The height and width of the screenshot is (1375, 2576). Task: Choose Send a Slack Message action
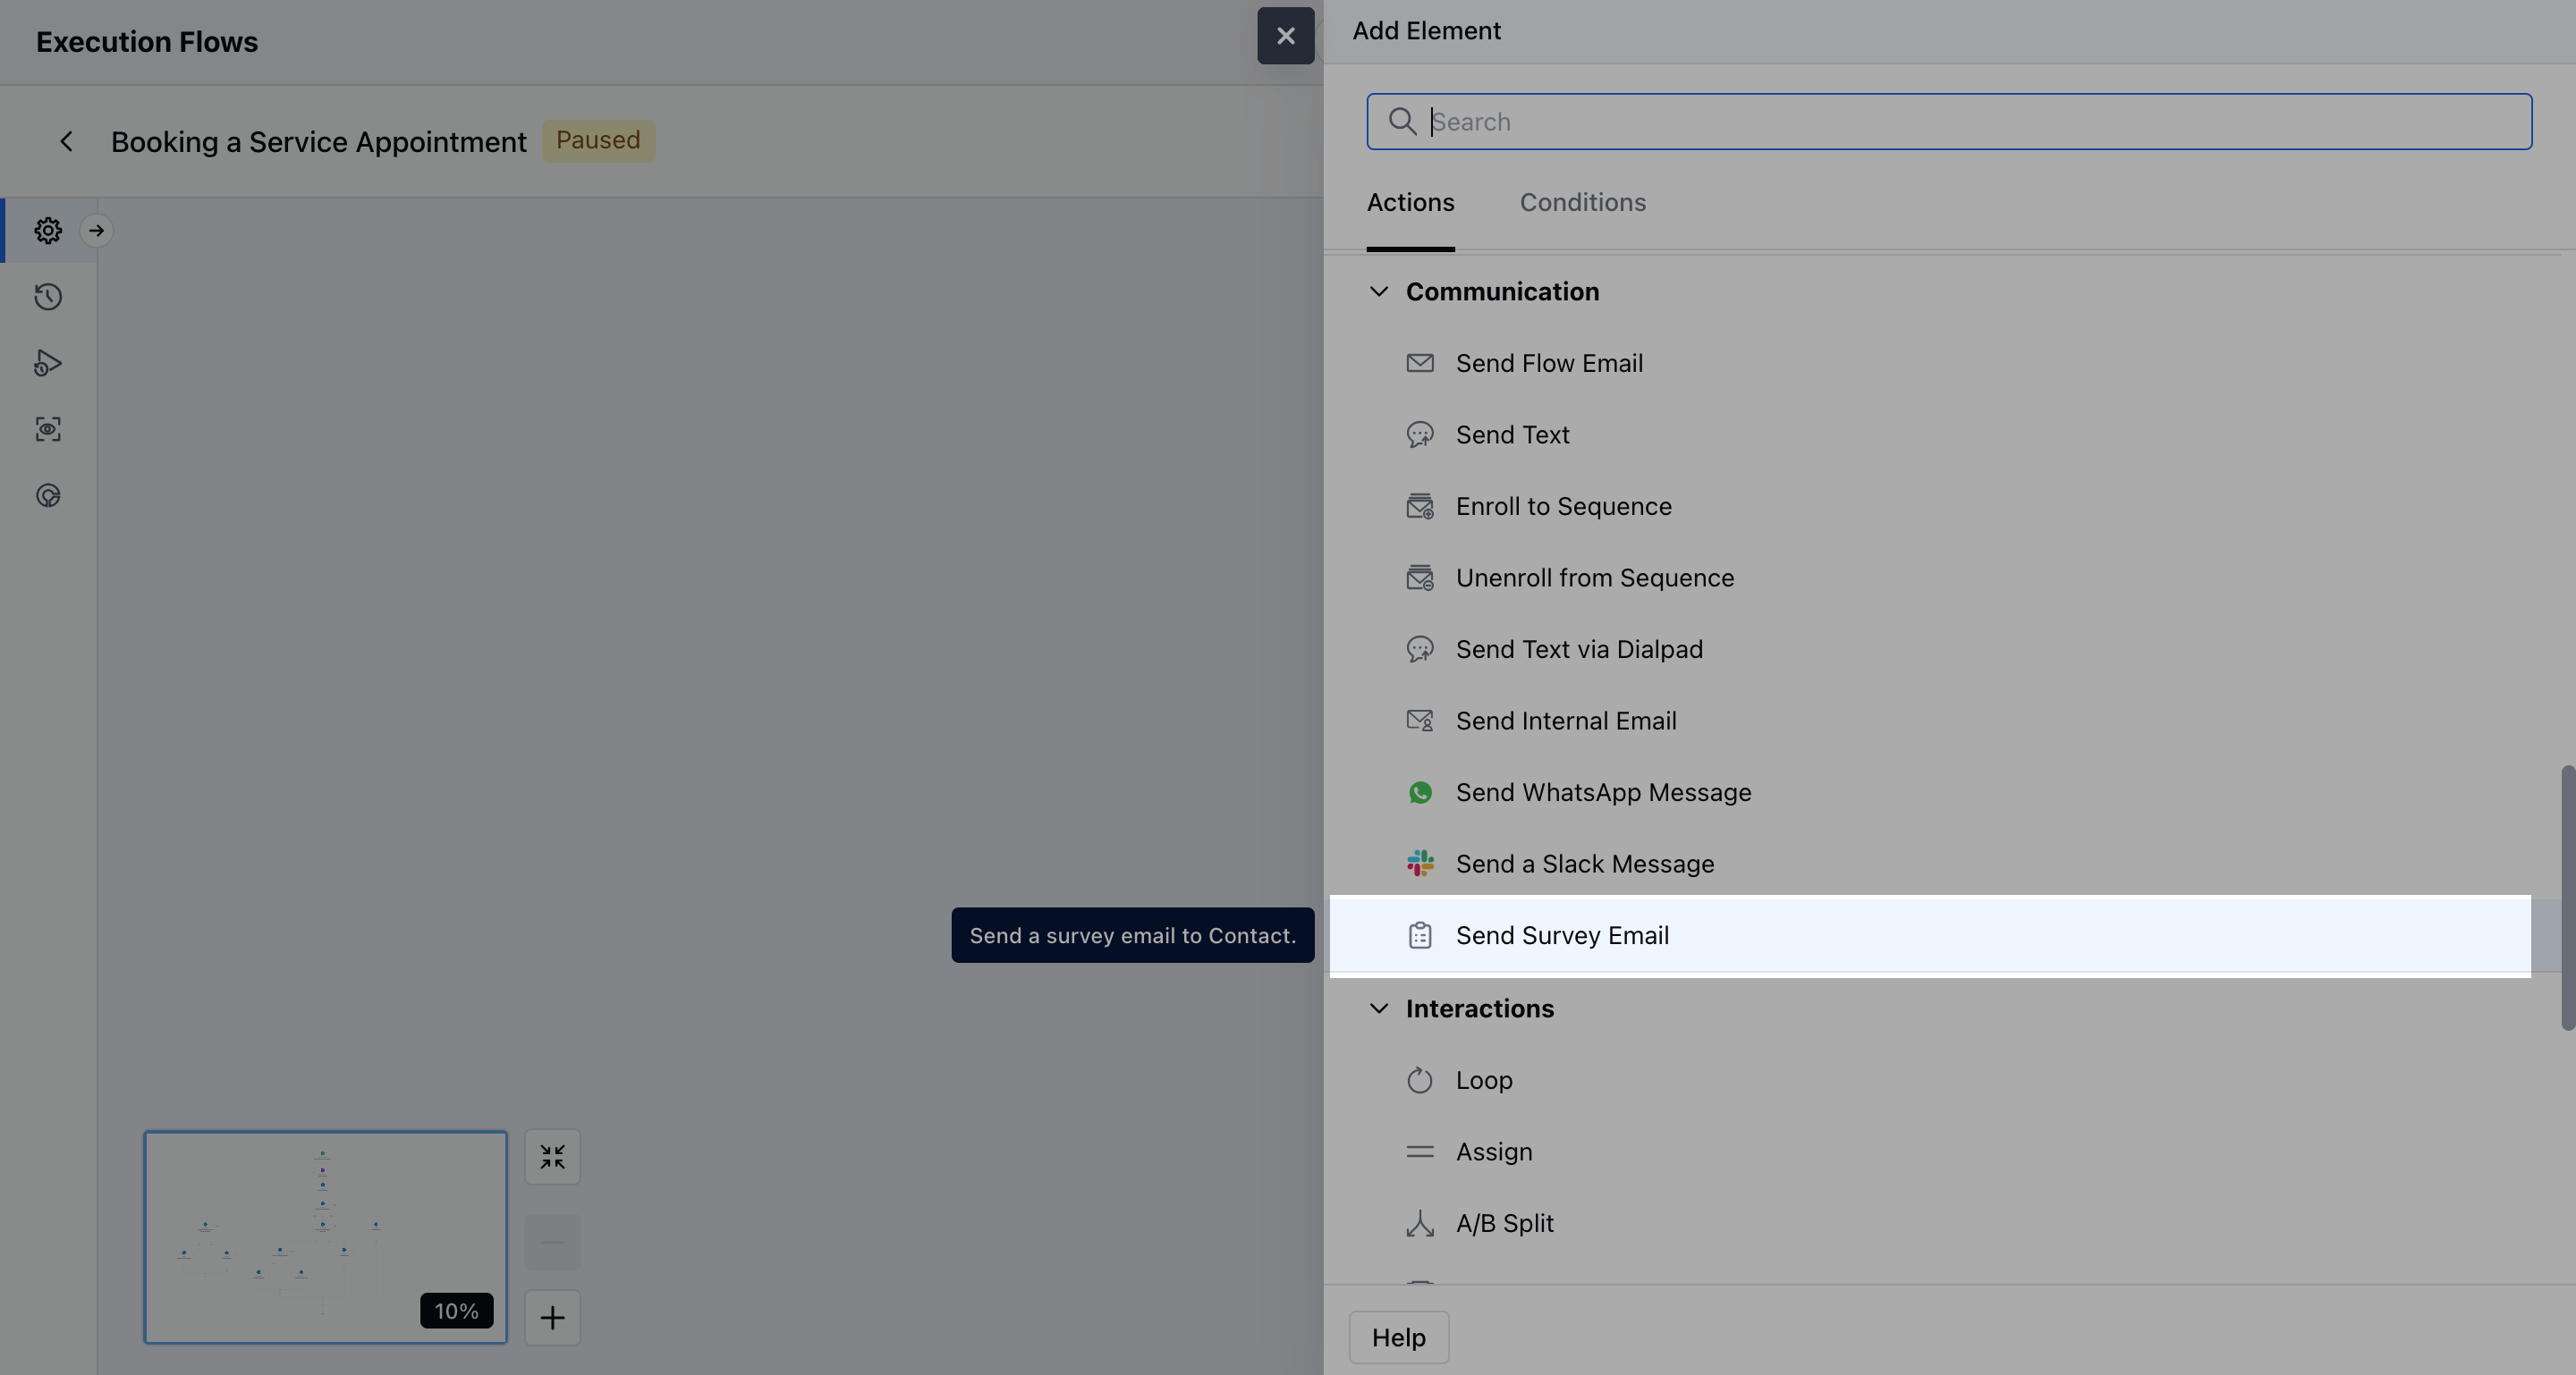pos(1584,865)
